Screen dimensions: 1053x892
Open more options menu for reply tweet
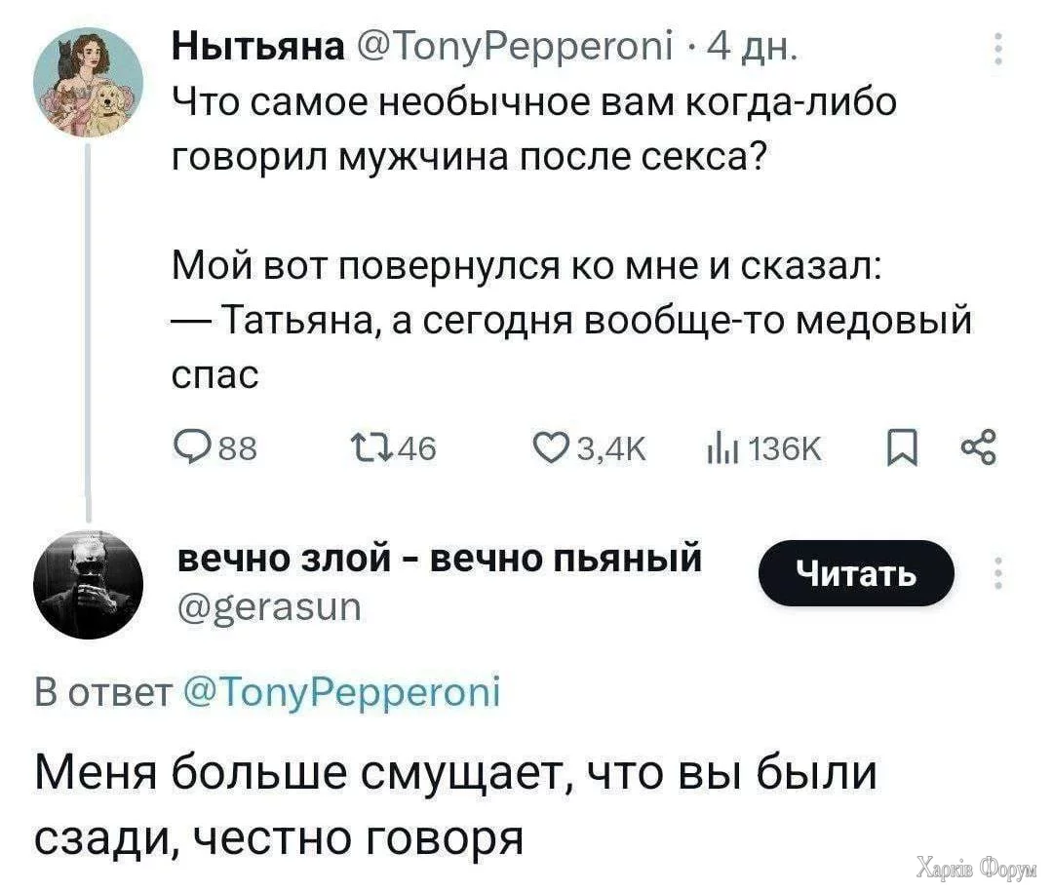click(996, 572)
